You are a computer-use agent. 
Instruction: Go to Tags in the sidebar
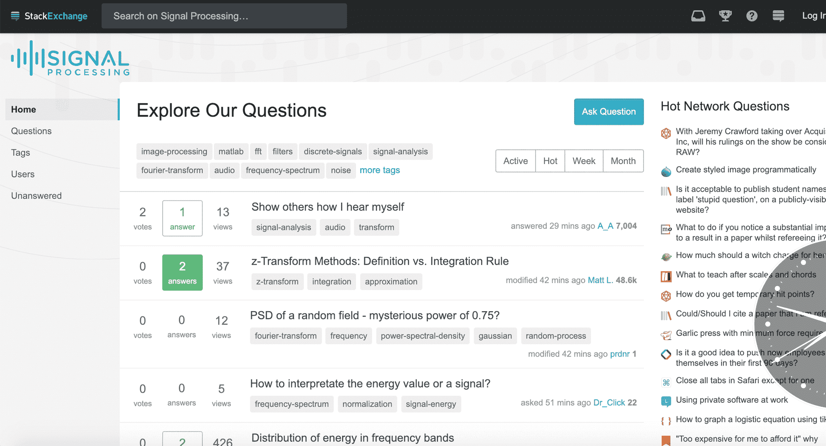click(21, 153)
